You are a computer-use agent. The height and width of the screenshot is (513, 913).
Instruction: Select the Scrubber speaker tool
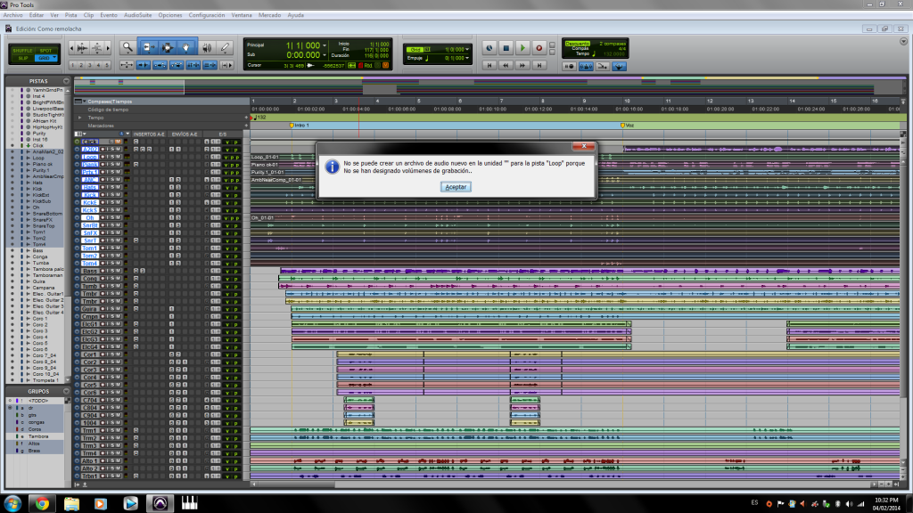pyautogui.click(x=206, y=46)
